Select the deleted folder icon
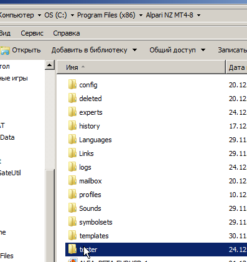 click(72, 99)
